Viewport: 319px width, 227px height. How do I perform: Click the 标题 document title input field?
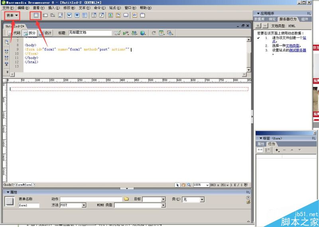(90, 33)
